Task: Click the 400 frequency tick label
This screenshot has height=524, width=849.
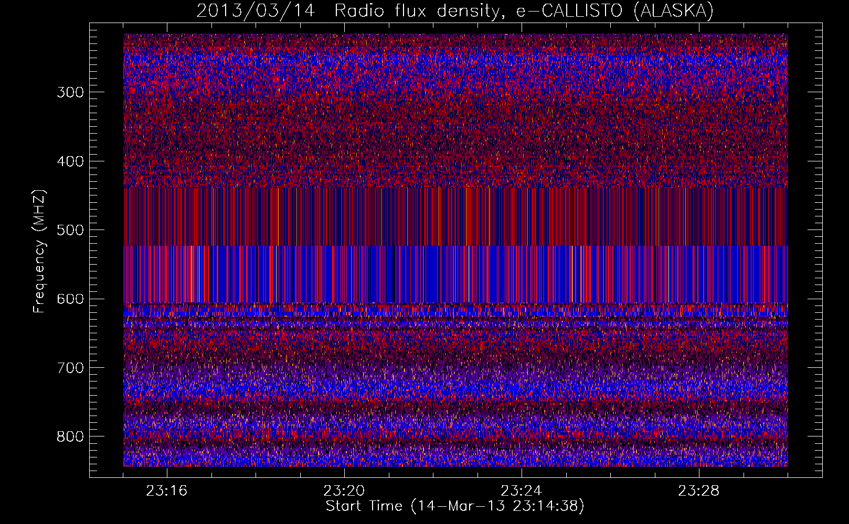Action: pyautogui.click(x=70, y=161)
